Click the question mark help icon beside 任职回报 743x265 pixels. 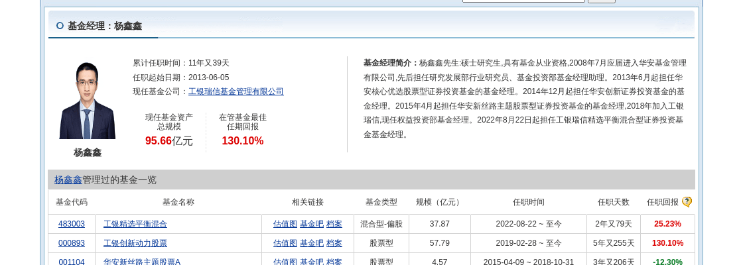pos(687,202)
